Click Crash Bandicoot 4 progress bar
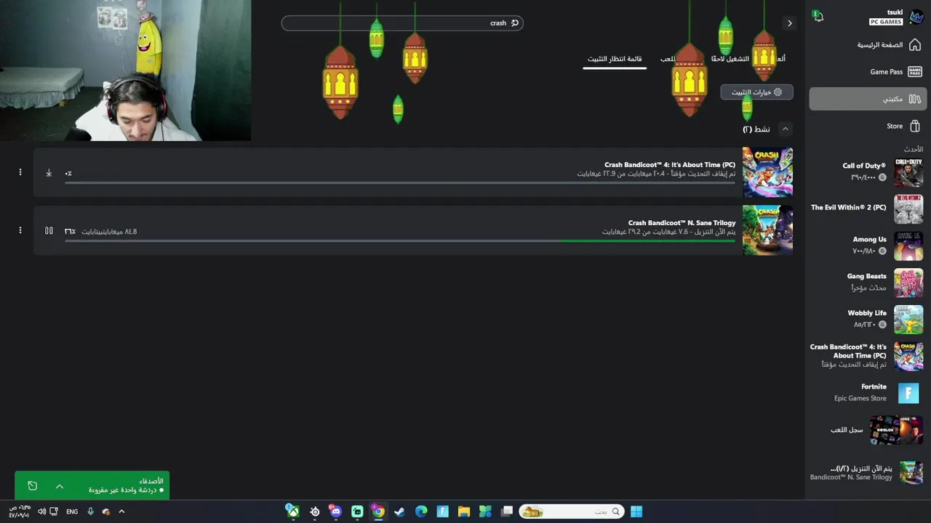This screenshot has height=523, width=931. point(400,182)
